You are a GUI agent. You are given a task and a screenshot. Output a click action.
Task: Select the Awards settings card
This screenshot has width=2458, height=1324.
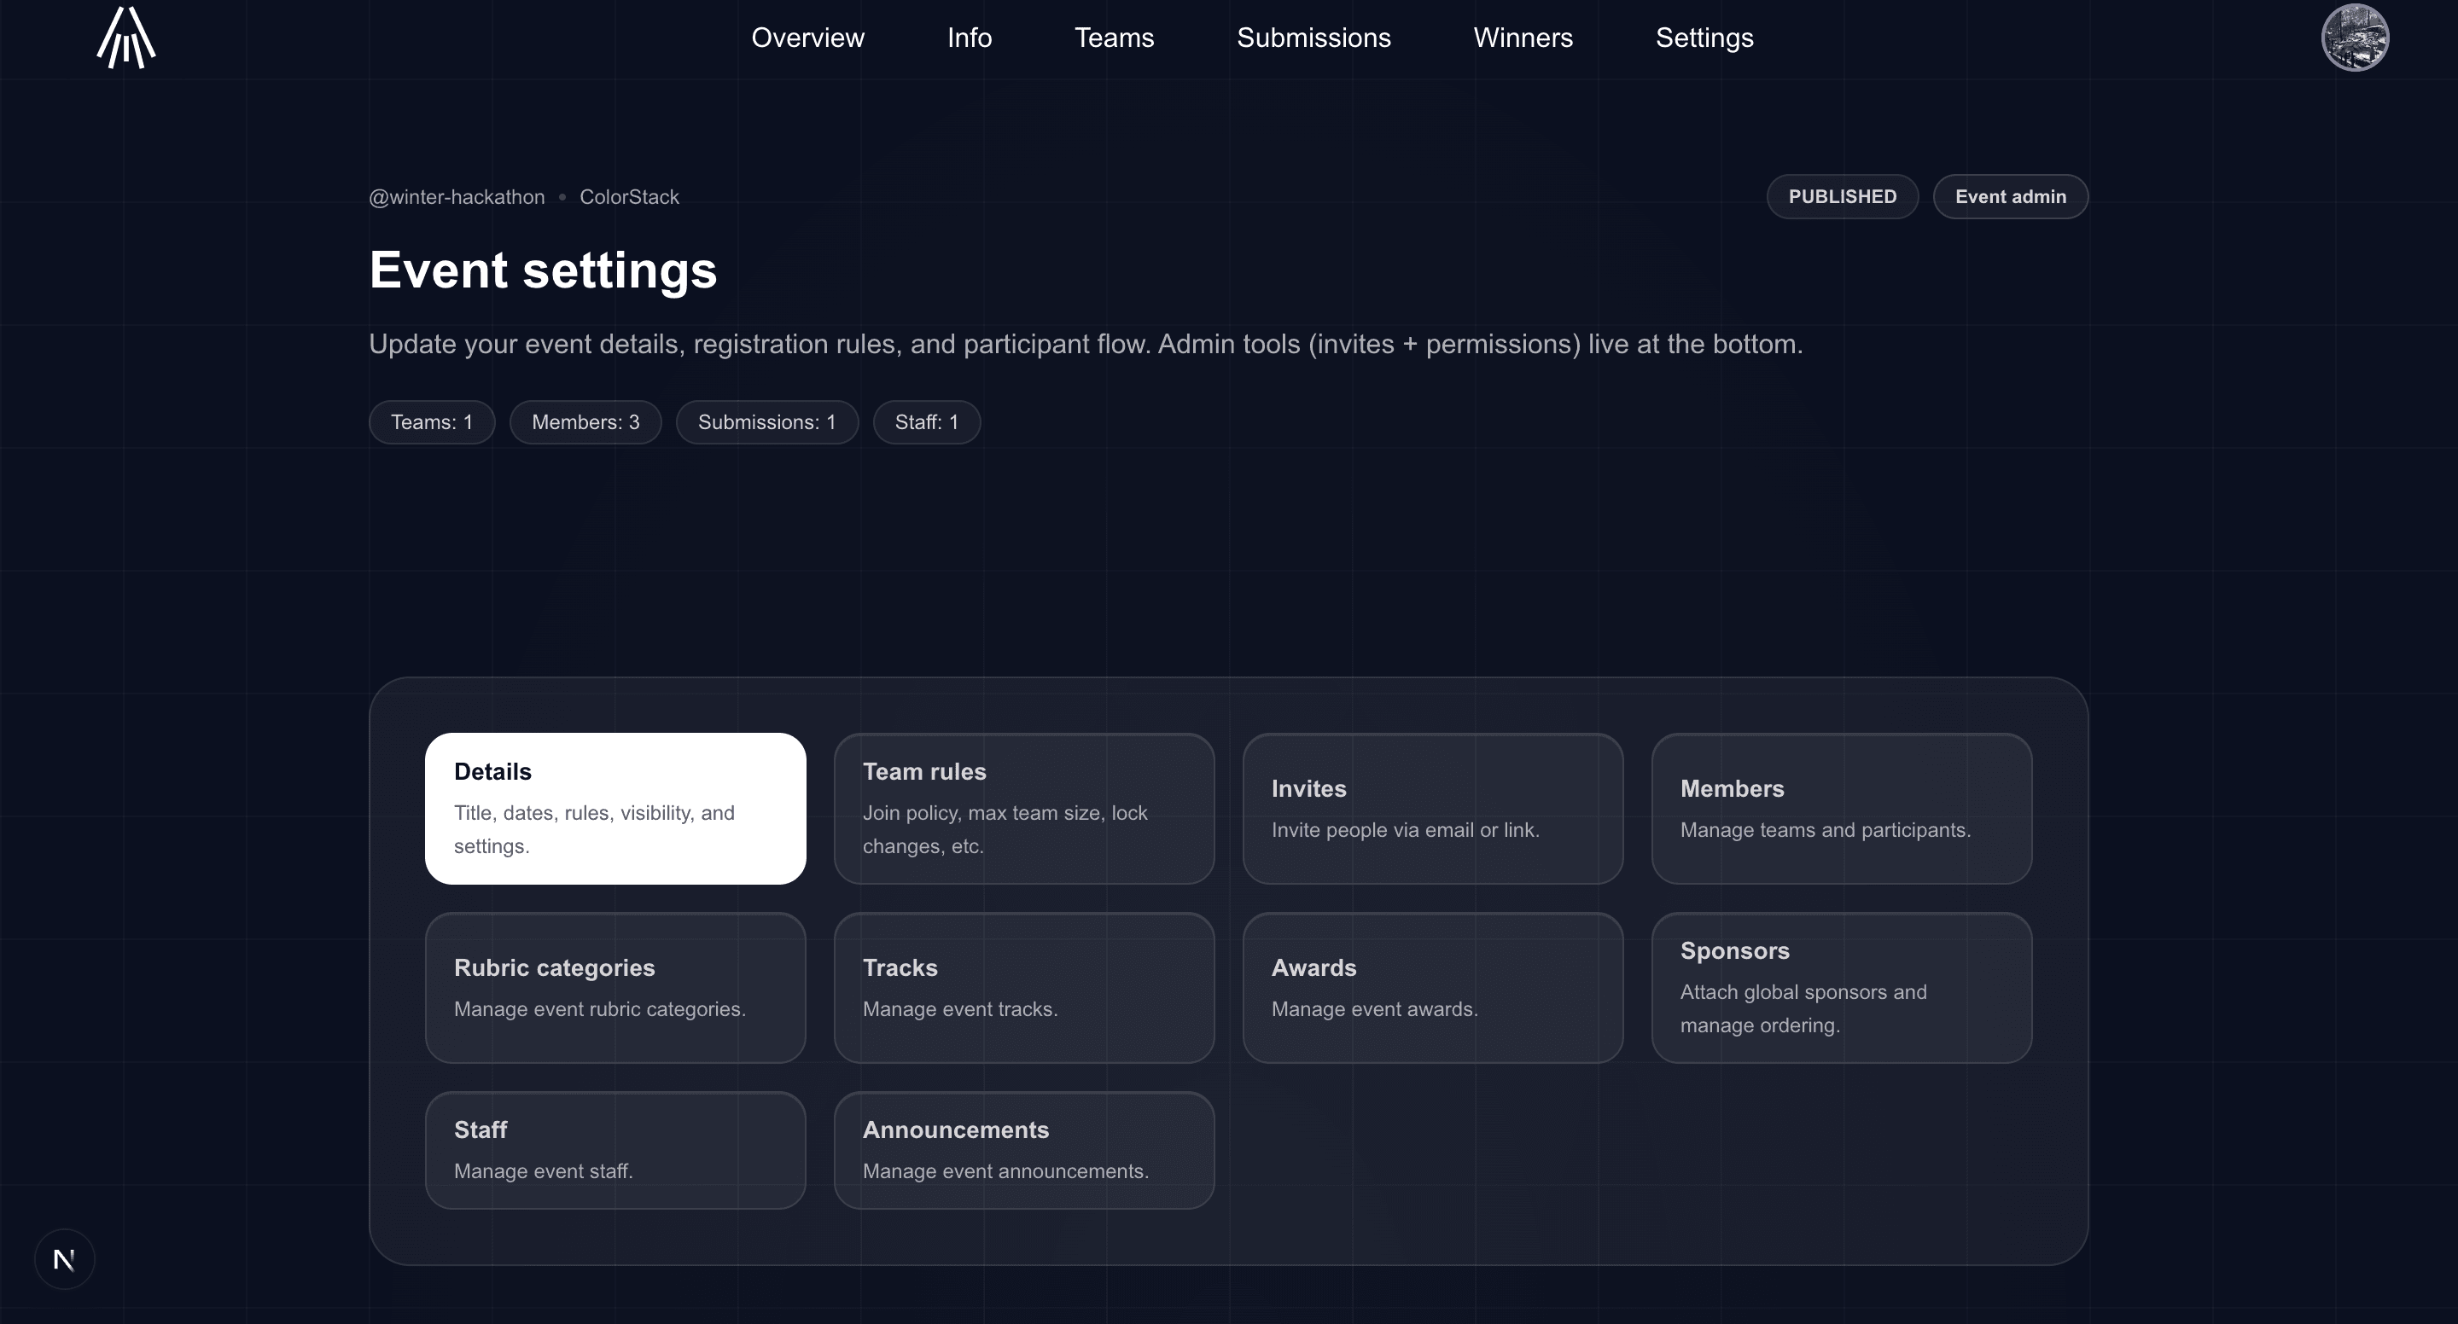click(x=1432, y=987)
